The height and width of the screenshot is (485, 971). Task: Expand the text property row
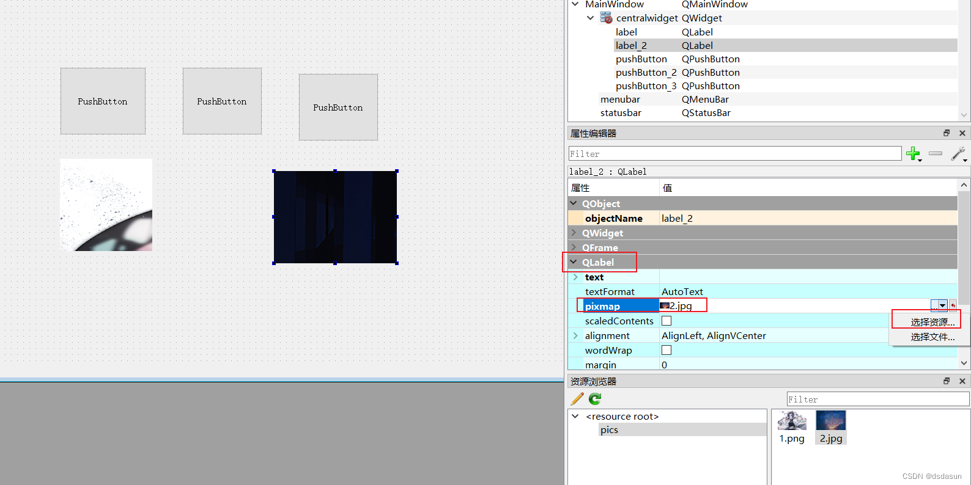575,277
